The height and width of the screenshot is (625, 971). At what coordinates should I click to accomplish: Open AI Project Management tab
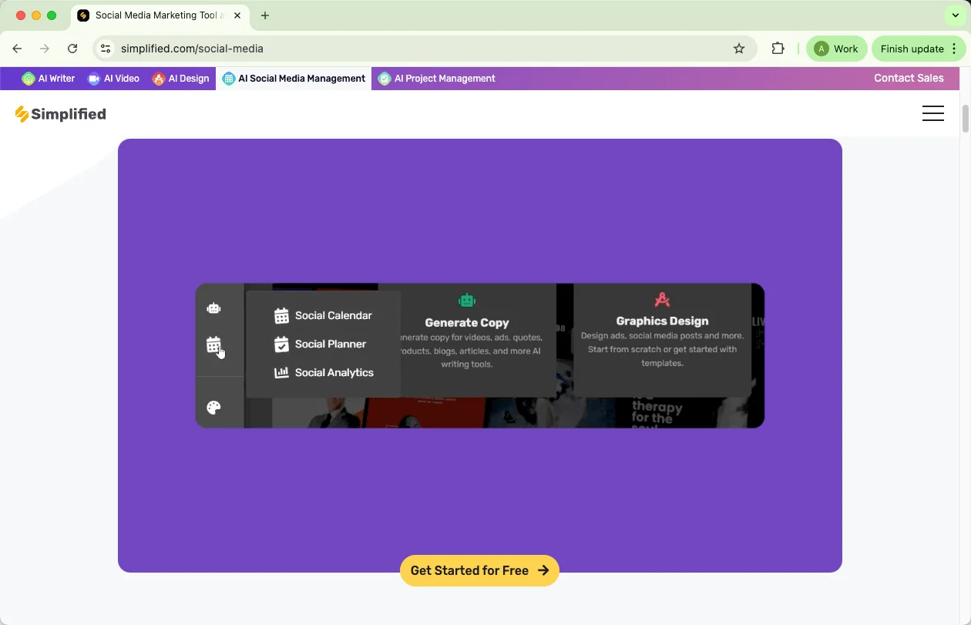pyautogui.click(x=437, y=79)
